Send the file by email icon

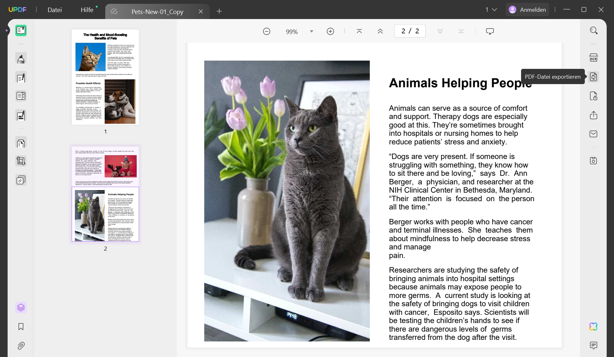(x=593, y=134)
